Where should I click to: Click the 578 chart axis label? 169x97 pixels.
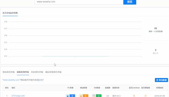6,22
